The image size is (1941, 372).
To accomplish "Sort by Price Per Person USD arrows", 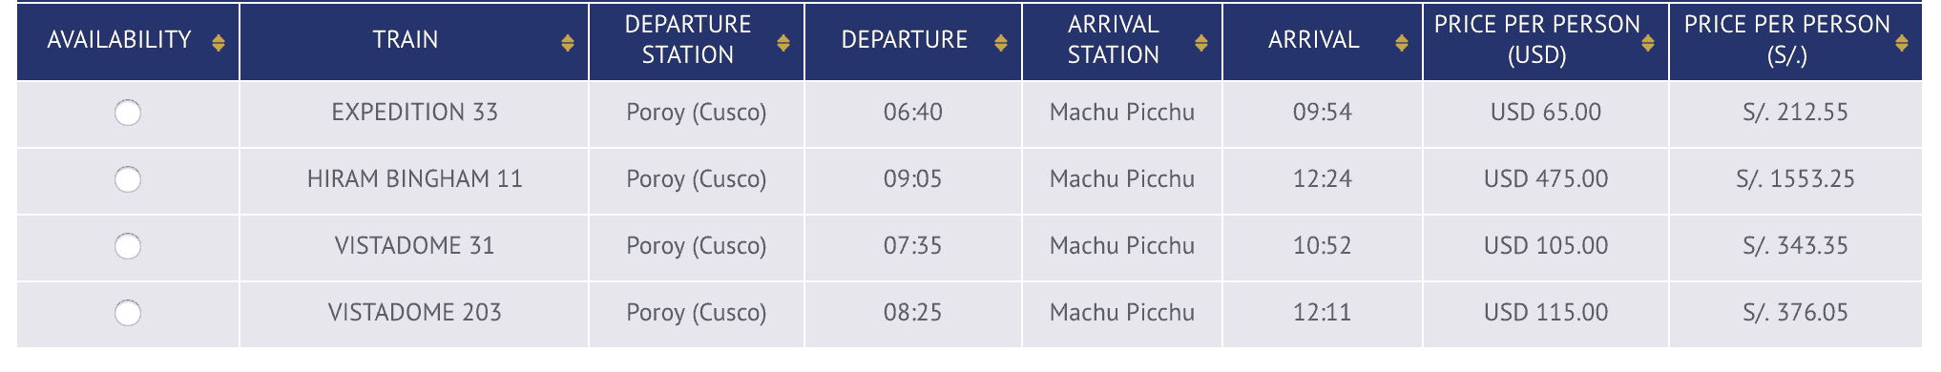I will 1648,43.
